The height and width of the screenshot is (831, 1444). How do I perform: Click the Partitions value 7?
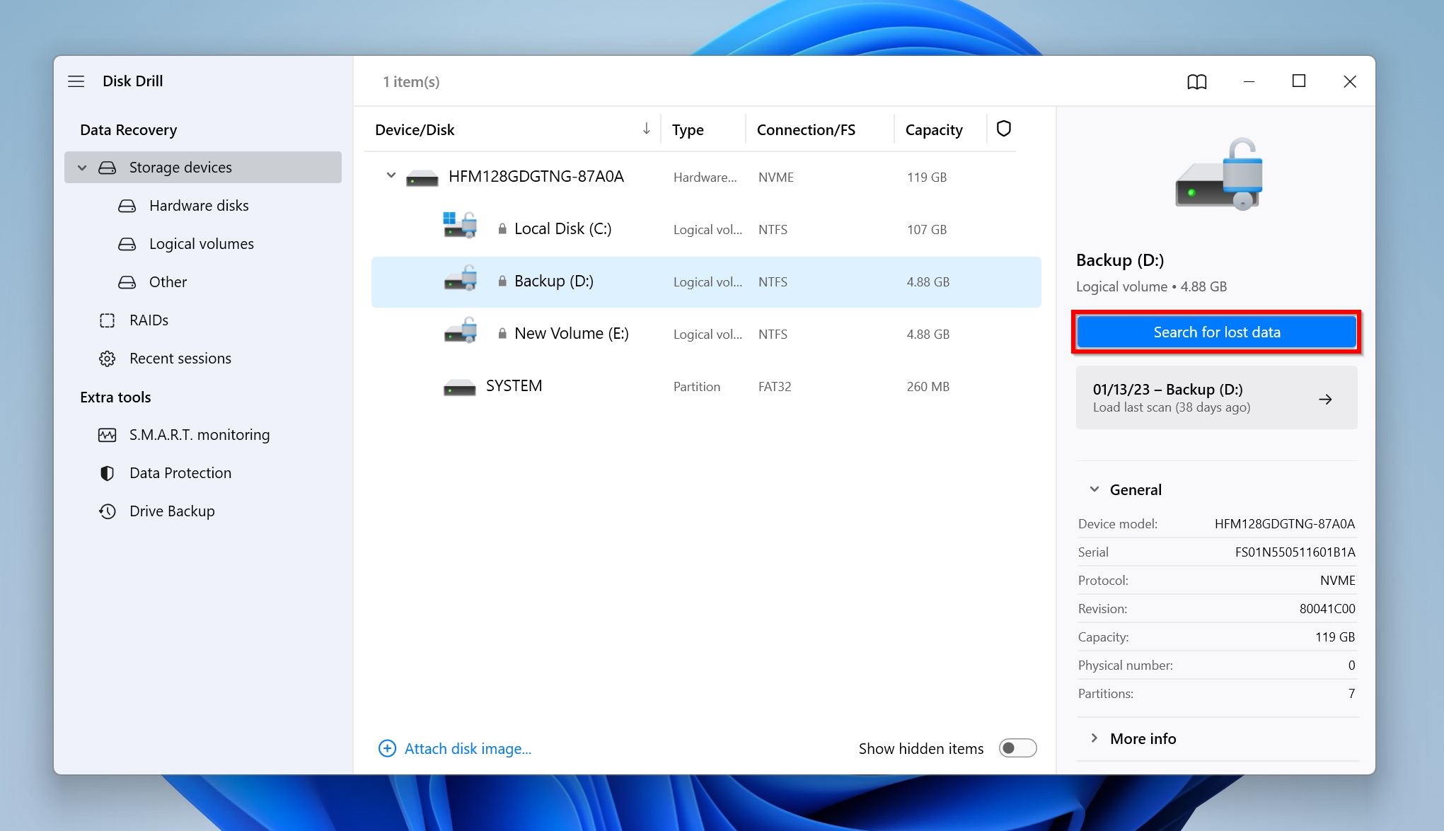1351,694
